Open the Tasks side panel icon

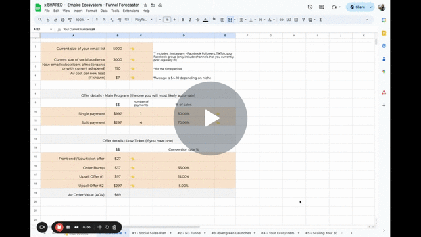[x=384, y=46]
